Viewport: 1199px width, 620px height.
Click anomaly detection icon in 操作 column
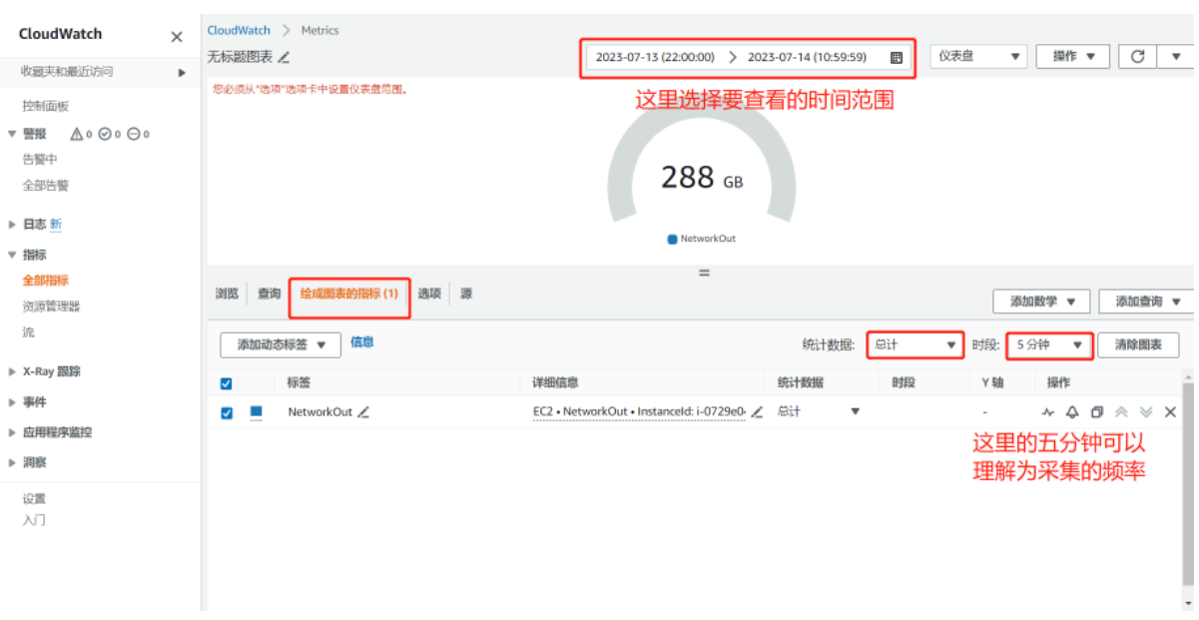click(x=1048, y=411)
